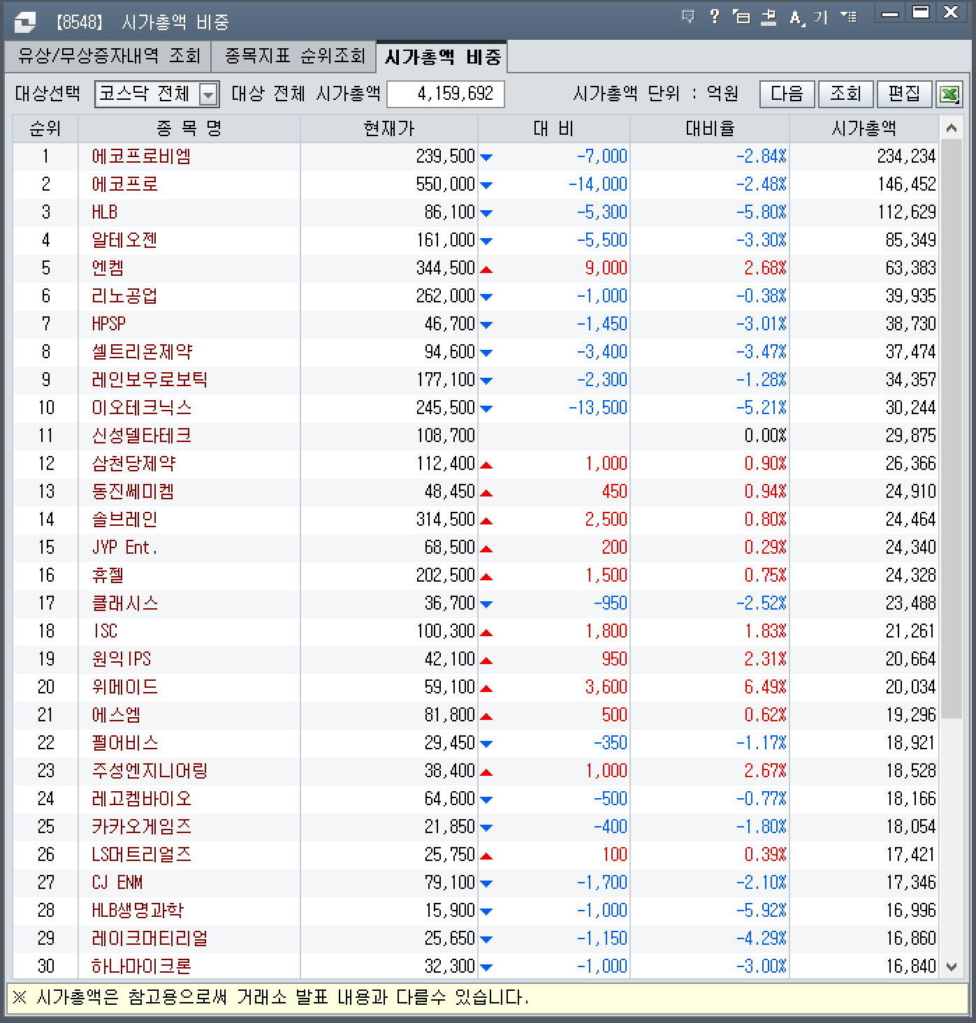Select stock LS머트리얼즈

click(141, 855)
